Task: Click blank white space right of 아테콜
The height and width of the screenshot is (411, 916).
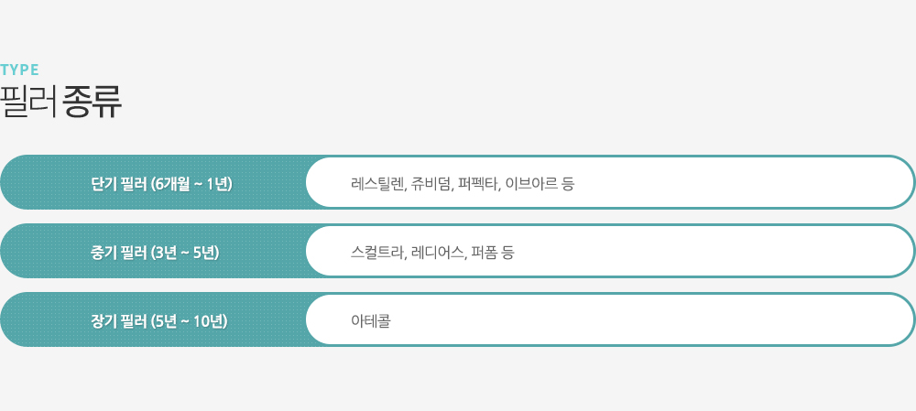Action: [x=641, y=320]
